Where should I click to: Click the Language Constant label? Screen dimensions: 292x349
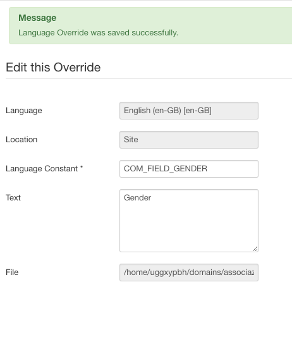click(x=42, y=169)
